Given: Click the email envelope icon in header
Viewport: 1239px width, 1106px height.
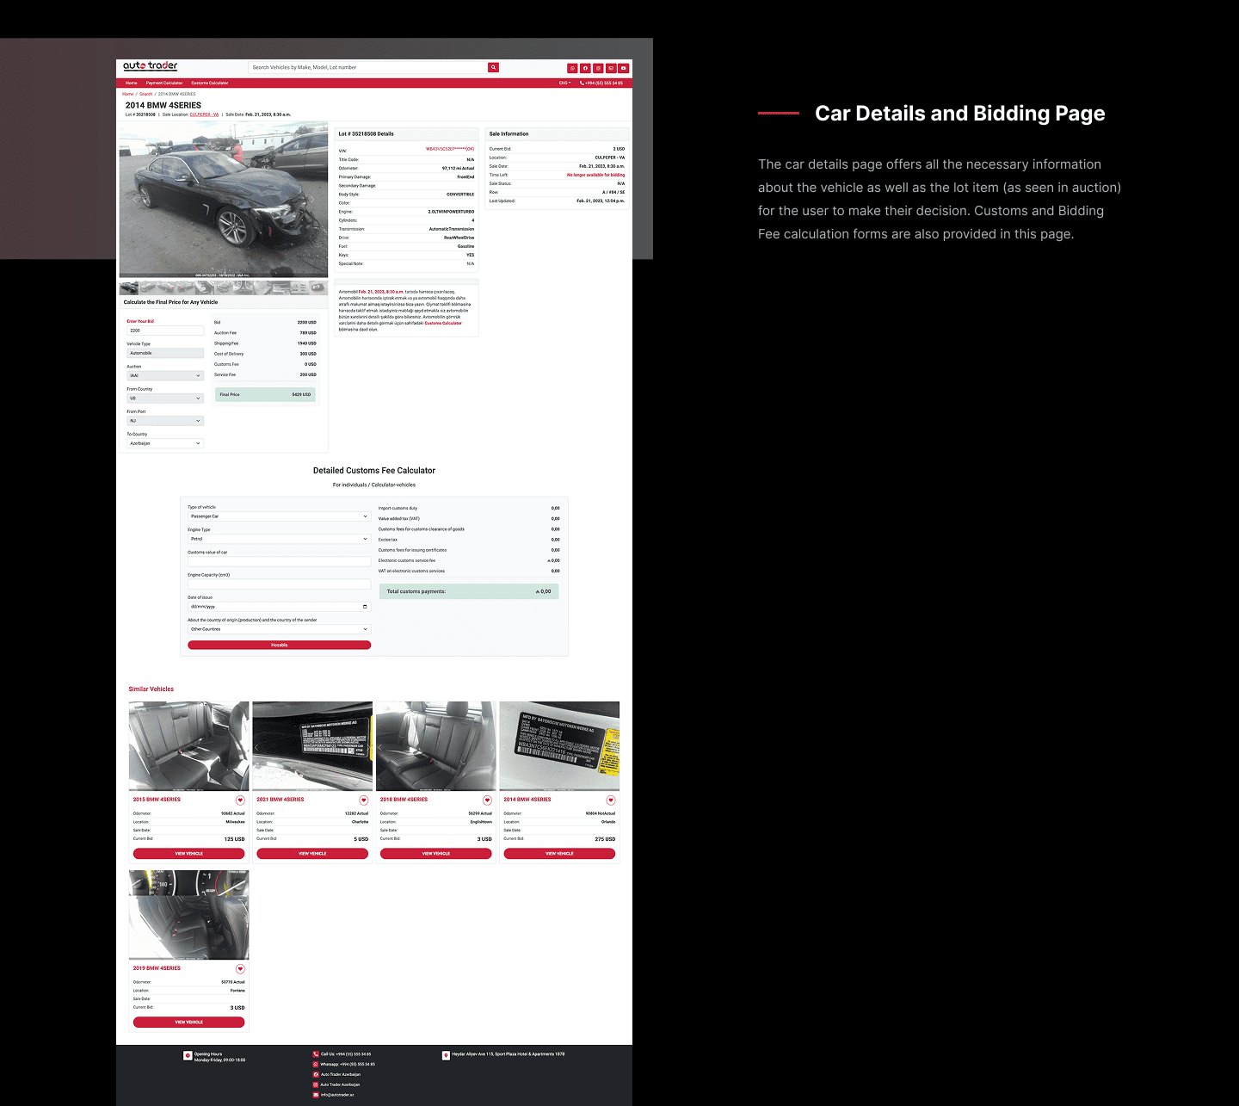Looking at the screenshot, I should coord(611,68).
